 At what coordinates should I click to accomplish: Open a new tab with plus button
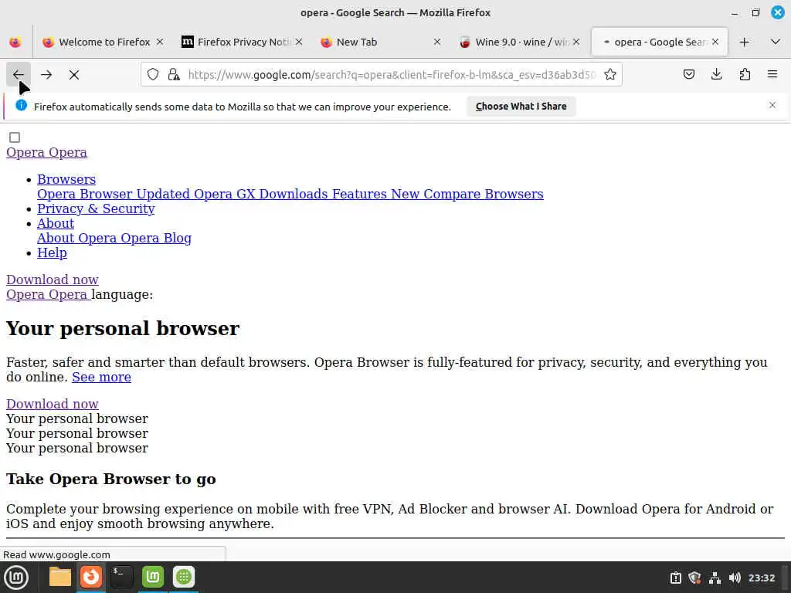click(744, 42)
